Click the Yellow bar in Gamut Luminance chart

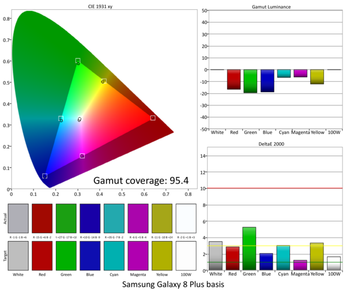coord(317,77)
